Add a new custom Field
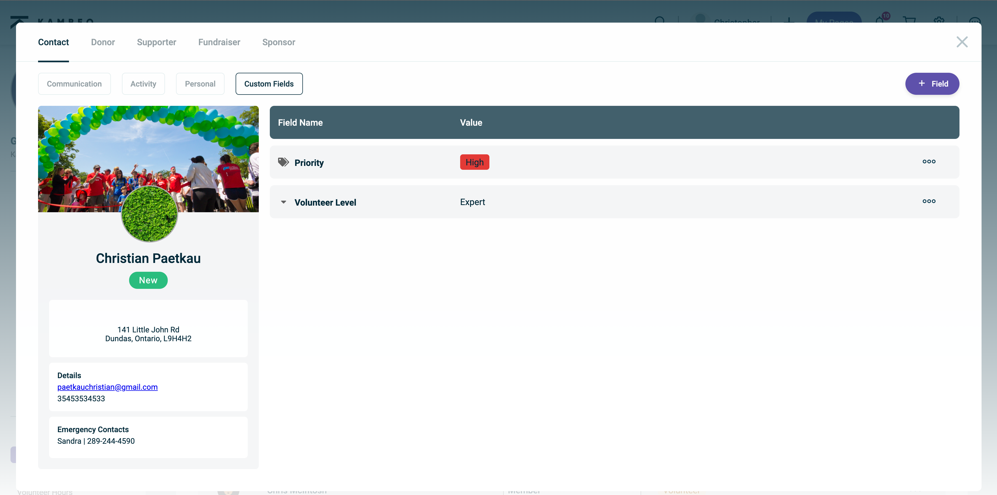Image resolution: width=997 pixels, height=495 pixels. pos(932,84)
